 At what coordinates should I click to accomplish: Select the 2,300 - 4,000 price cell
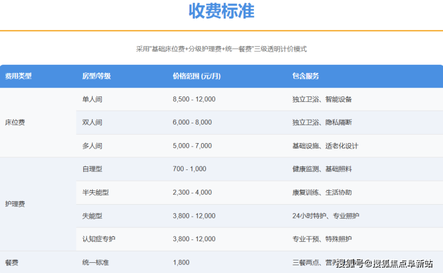(192, 192)
